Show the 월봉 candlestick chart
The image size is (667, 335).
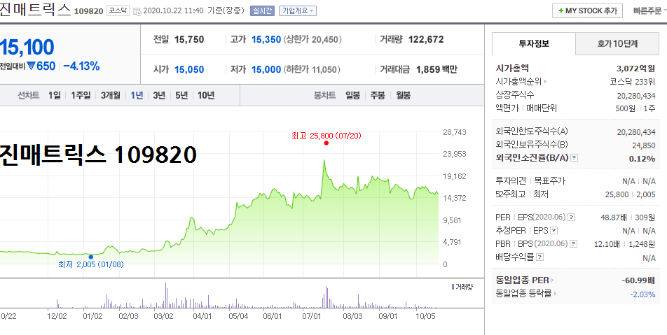click(x=404, y=95)
